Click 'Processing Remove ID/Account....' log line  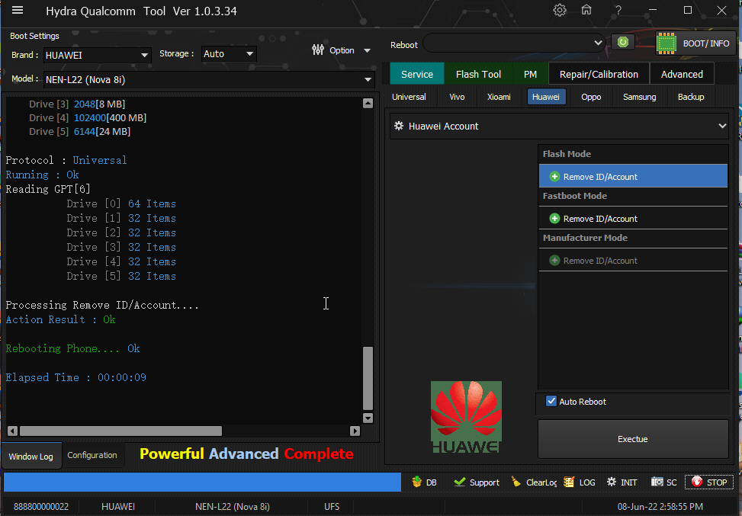click(x=102, y=305)
